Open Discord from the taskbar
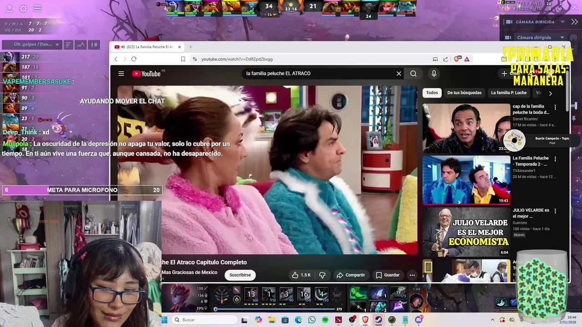582x327 pixels. point(418,320)
